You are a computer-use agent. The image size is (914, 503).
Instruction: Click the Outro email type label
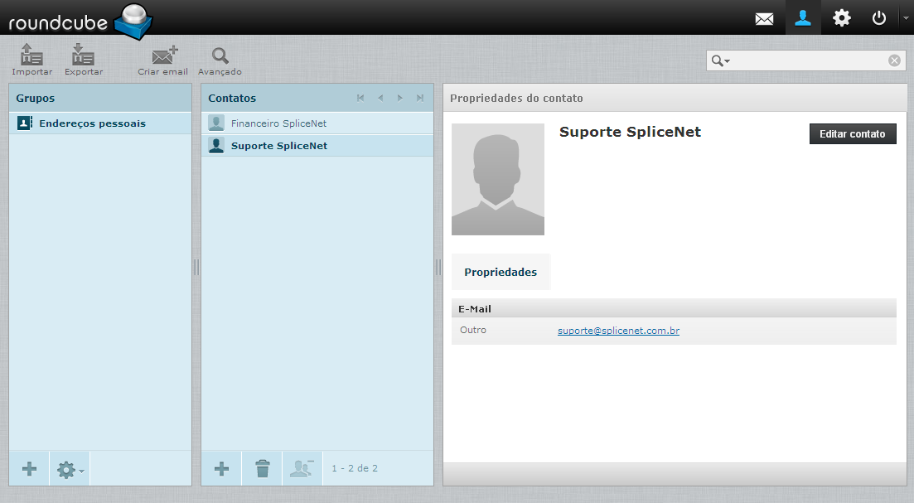coord(472,330)
